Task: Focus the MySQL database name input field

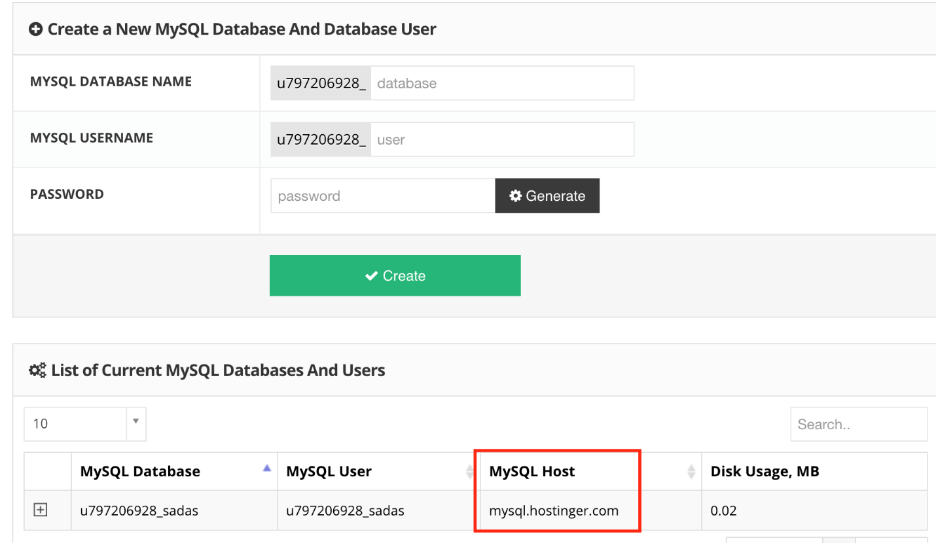Action: (x=502, y=83)
